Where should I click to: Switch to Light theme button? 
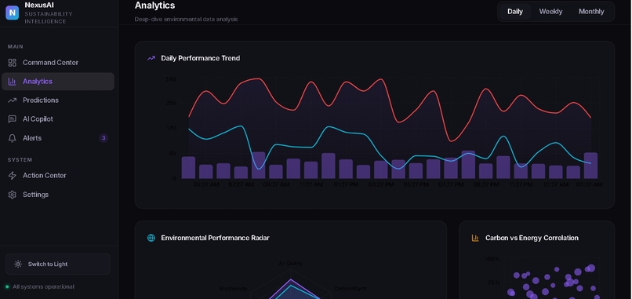(x=58, y=264)
